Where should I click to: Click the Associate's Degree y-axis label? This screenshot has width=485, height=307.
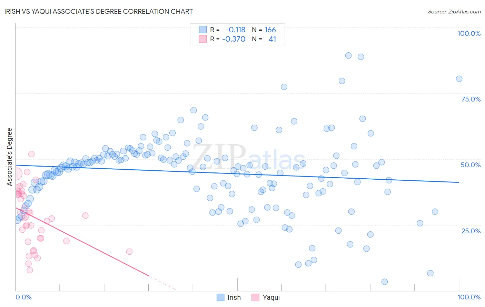(x=9, y=157)
